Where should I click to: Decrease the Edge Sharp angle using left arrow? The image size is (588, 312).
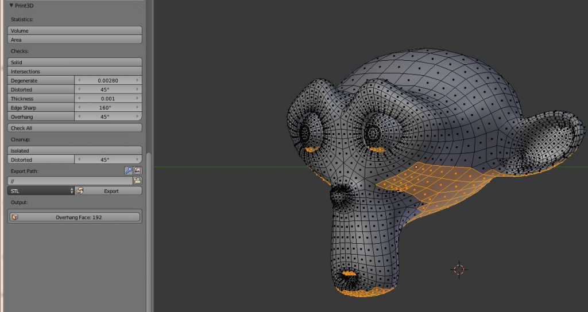pyautogui.click(x=79, y=108)
